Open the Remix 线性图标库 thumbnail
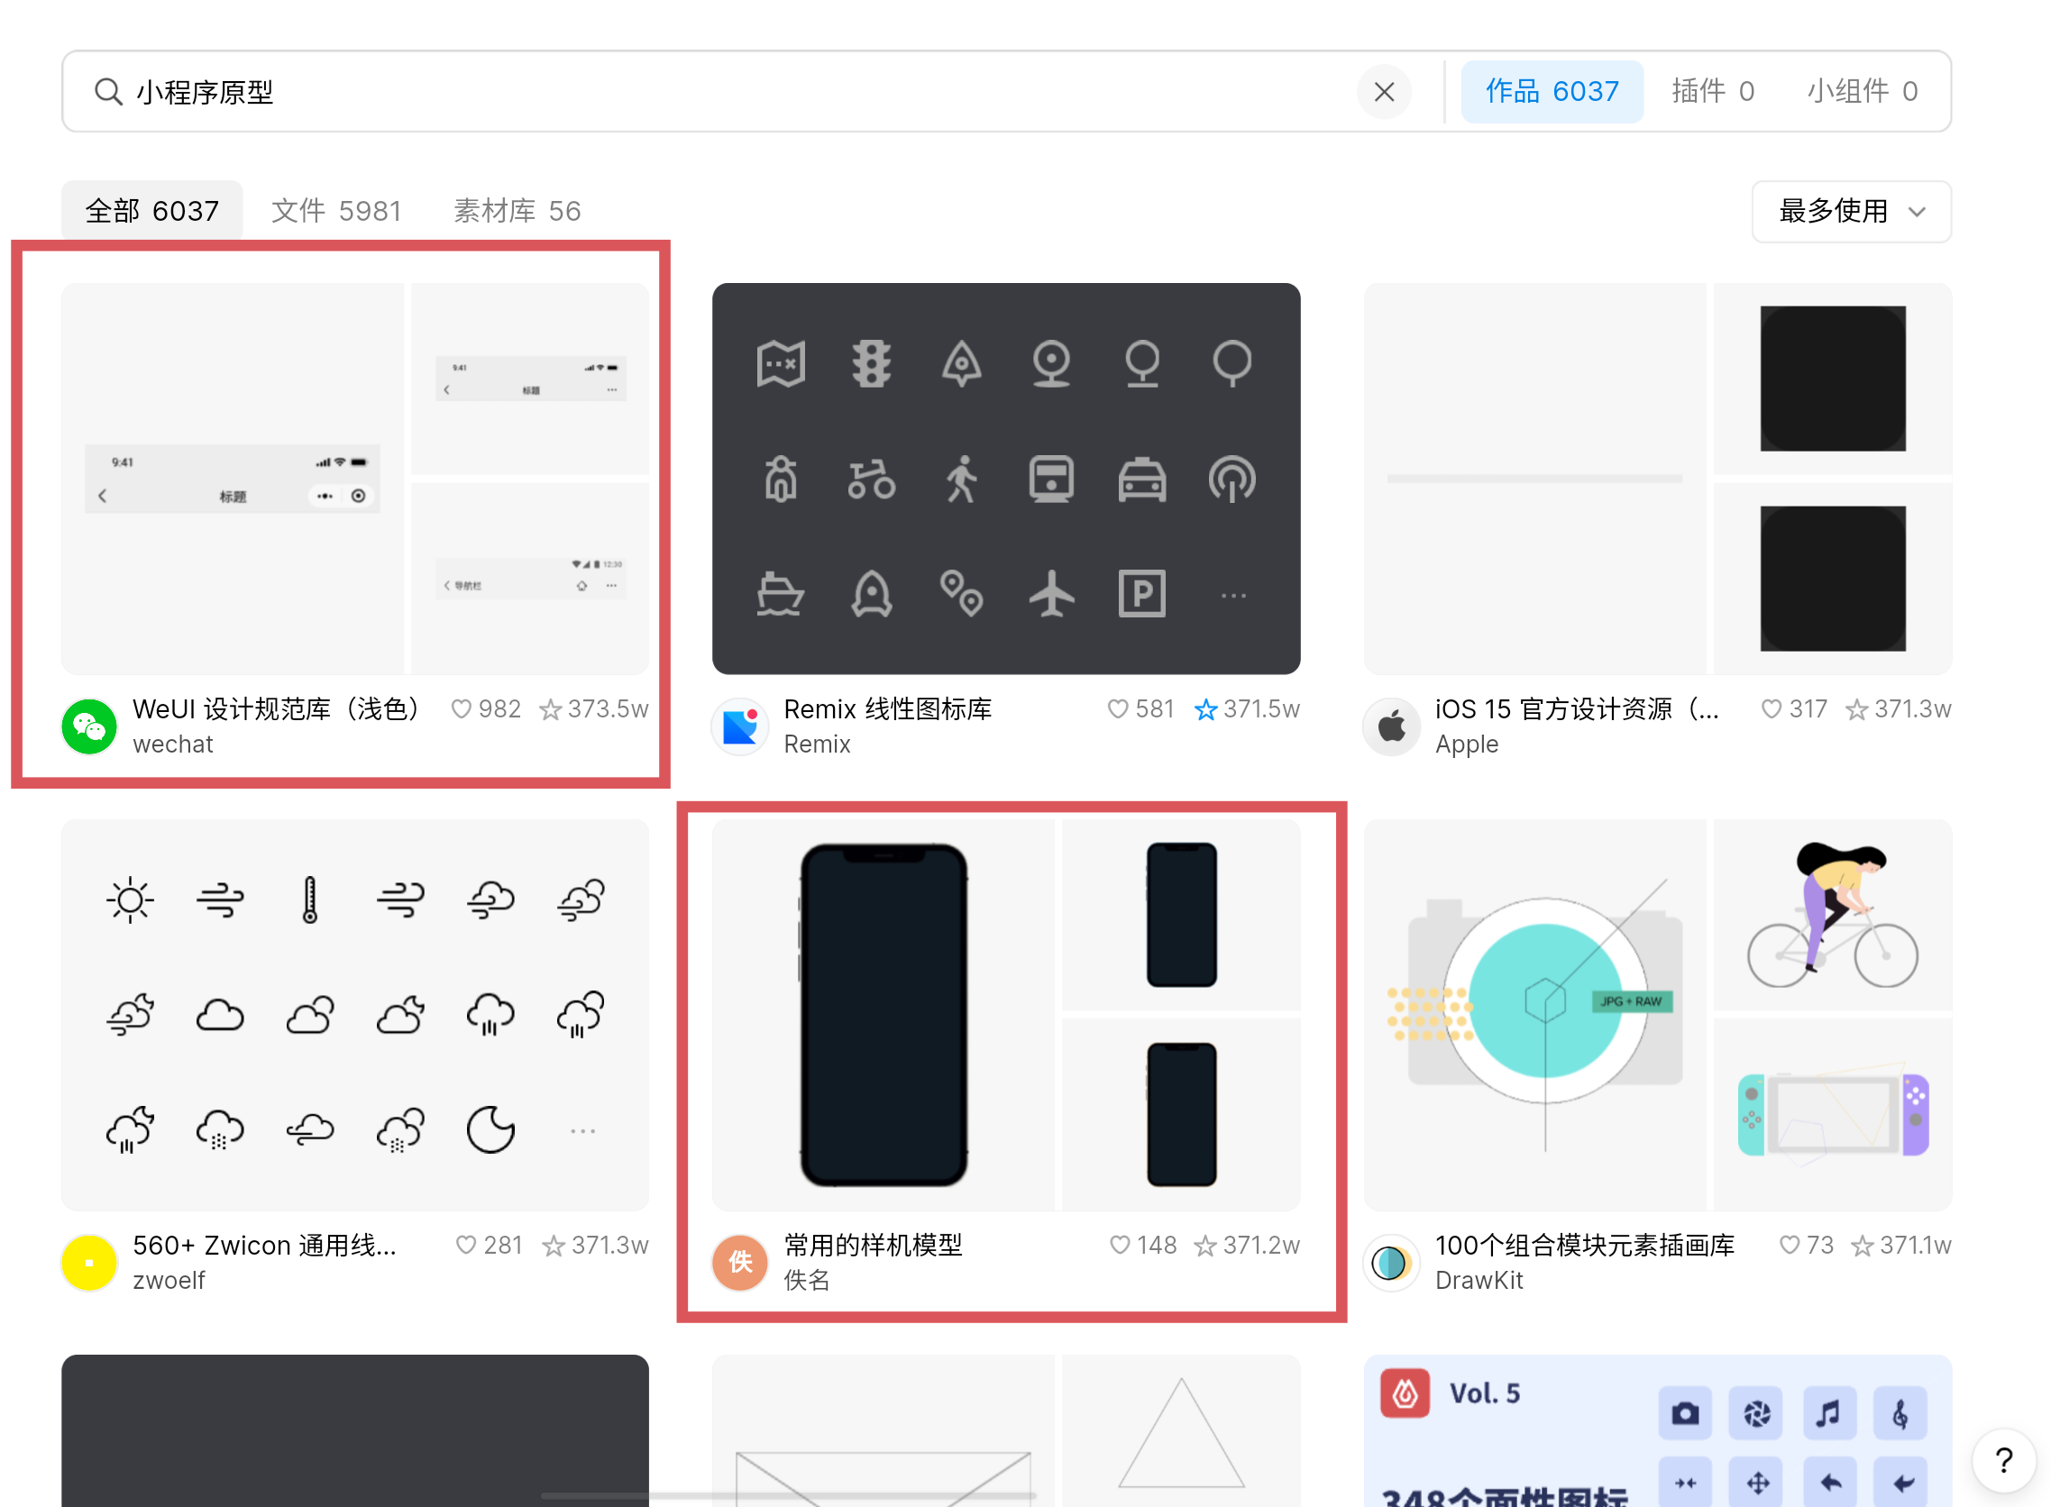Screen dimensions: 2051x1507 click(1005, 478)
